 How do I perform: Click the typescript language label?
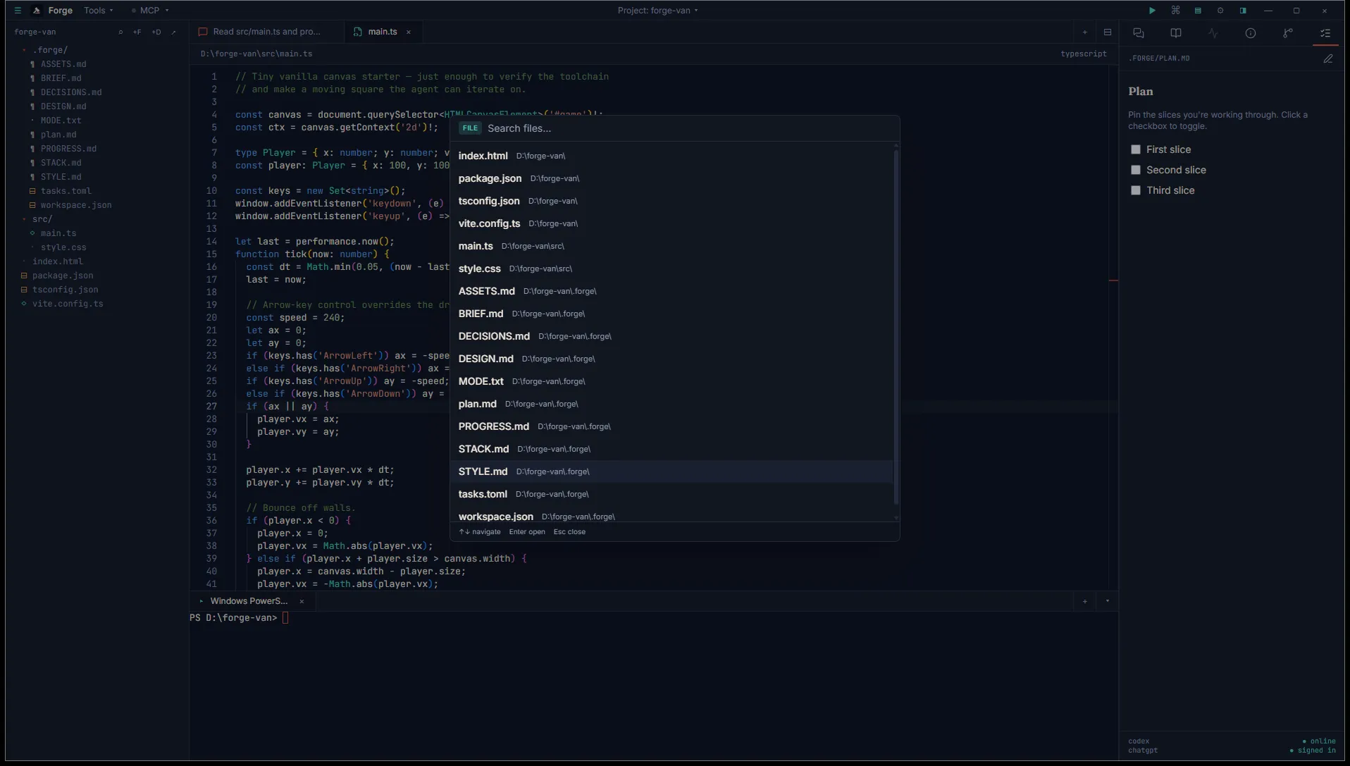[x=1084, y=54]
